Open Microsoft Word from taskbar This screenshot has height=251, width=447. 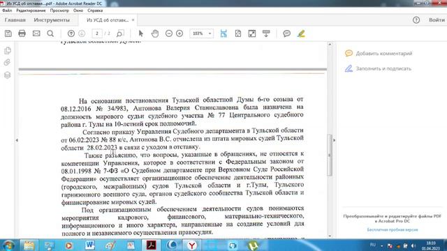coord(90,245)
